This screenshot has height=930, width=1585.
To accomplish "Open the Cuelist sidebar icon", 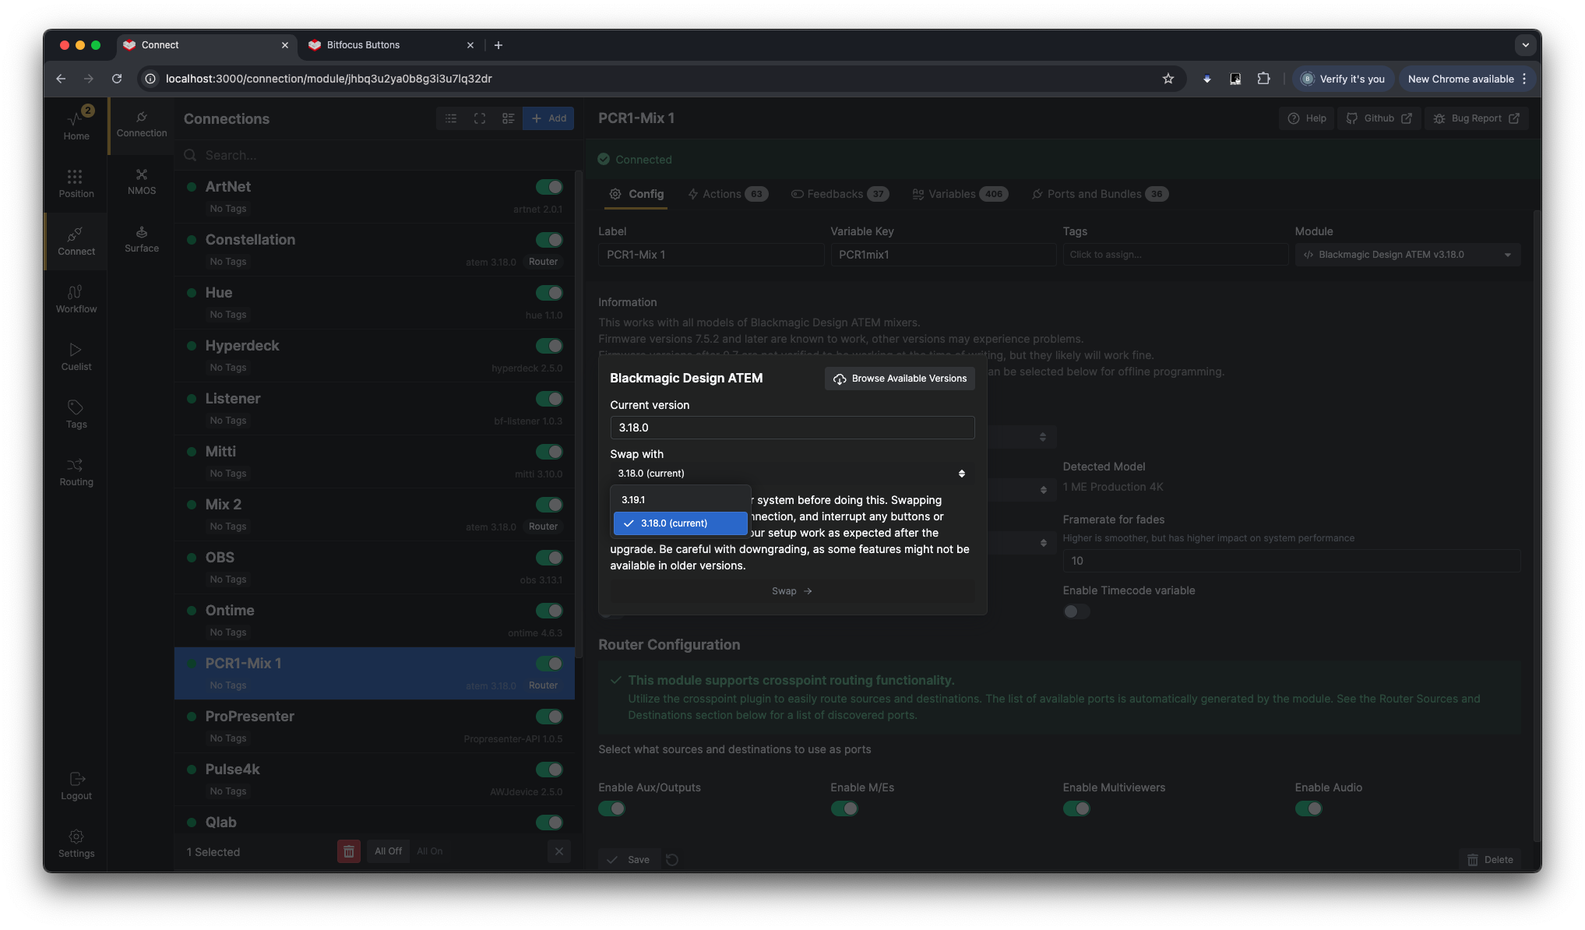I will point(76,356).
